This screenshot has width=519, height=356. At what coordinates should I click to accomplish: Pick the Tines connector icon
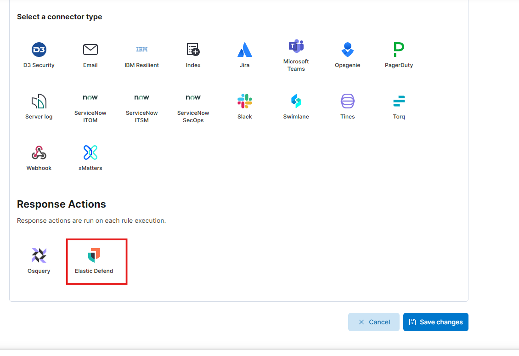tap(348, 101)
